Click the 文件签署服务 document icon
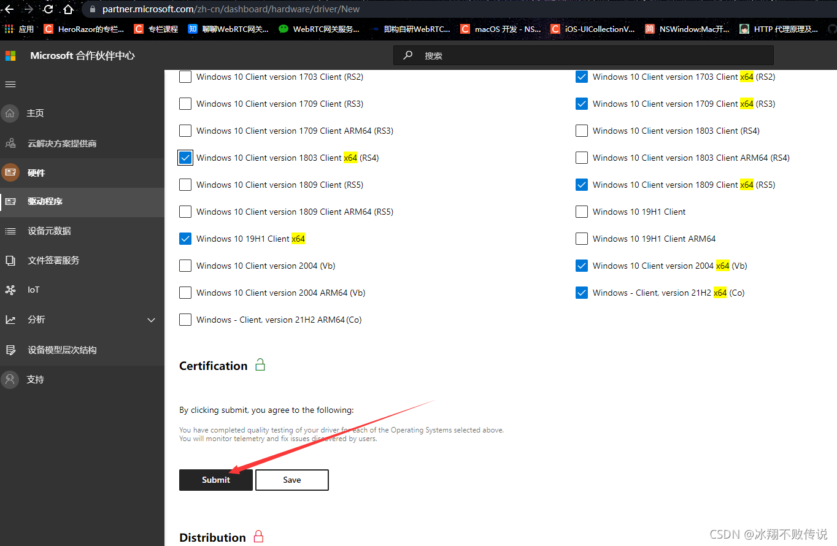 [10, 261]
